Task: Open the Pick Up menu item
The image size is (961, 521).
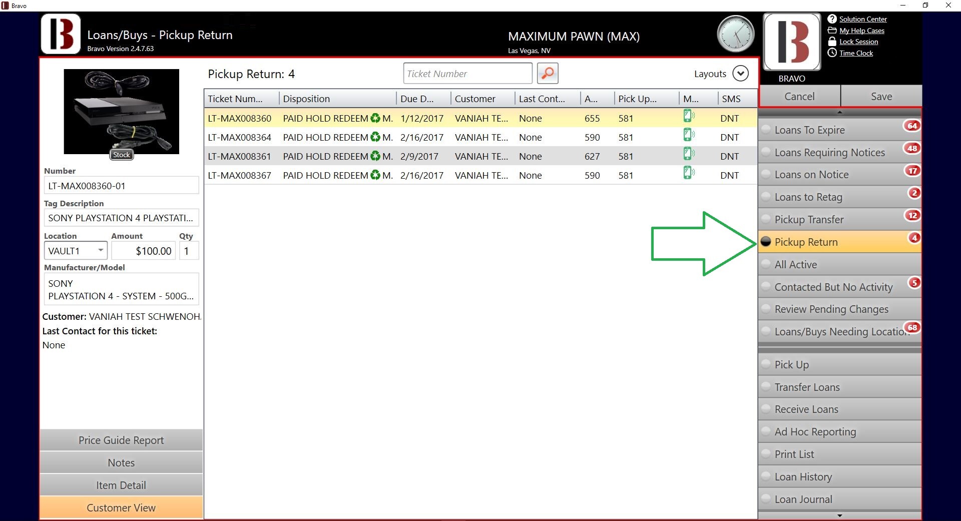Action: click(840, 364)
